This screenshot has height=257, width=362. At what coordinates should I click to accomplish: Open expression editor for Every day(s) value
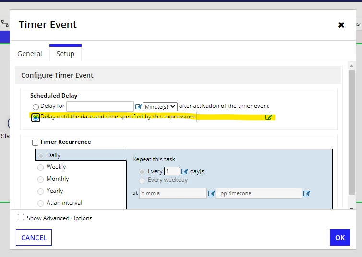(185, 171)
